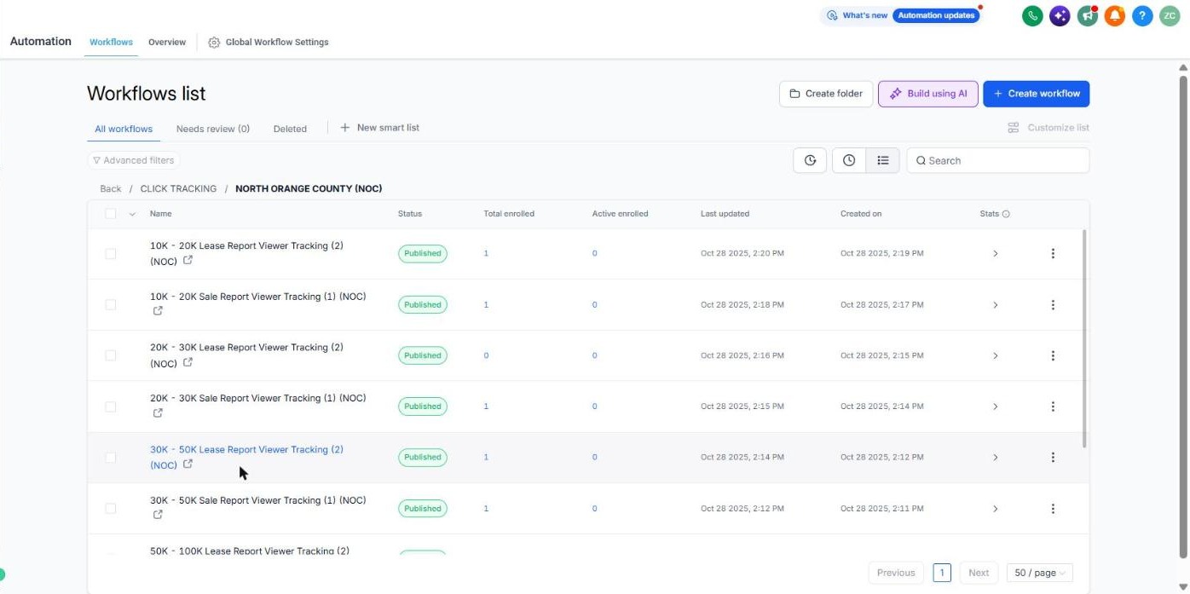Open the megaphone announcements icon
Screen dimensions: 1190x594
(1087, 15)
